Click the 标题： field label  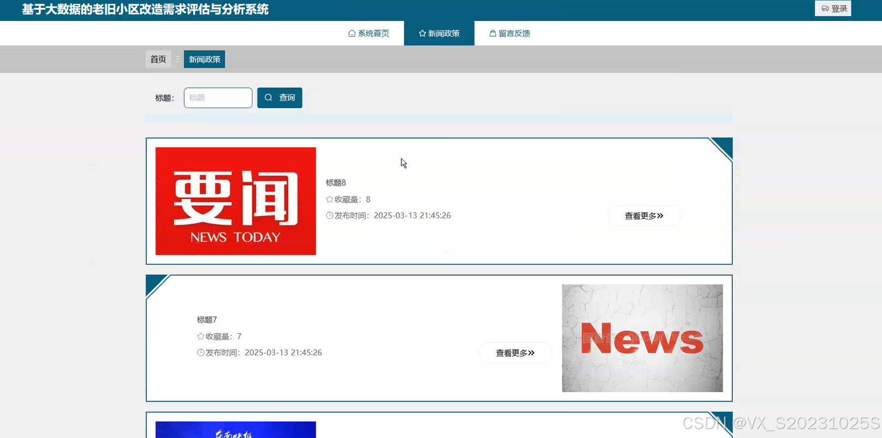pos(165,98)
